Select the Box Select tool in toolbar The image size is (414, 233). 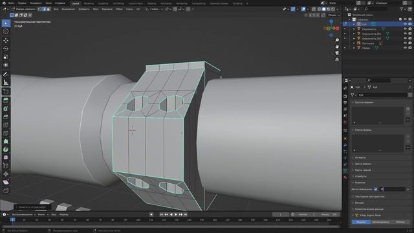pyautogui.click(x=6, y=23)
